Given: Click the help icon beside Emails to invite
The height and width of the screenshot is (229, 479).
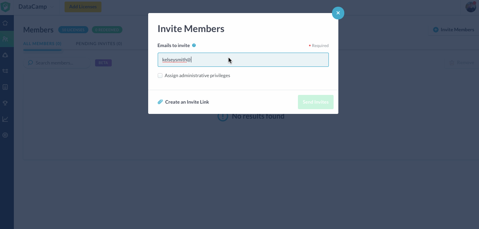Looking at the screenshot, I should coord(194,45).
